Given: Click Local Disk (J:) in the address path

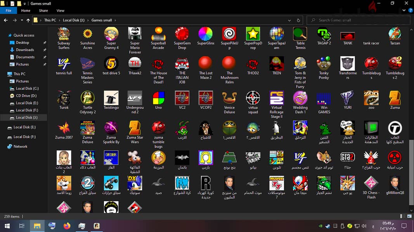Looking at the screenshot, I should click(74, 20).
